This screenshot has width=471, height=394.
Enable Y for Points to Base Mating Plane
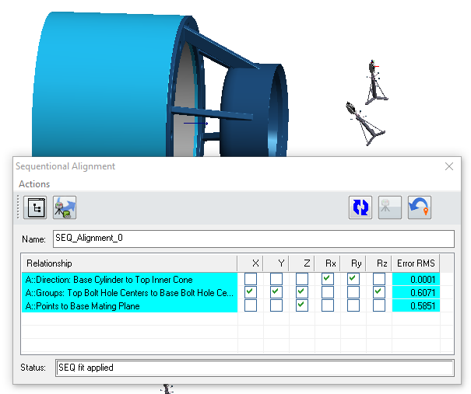tap(276, 306)
